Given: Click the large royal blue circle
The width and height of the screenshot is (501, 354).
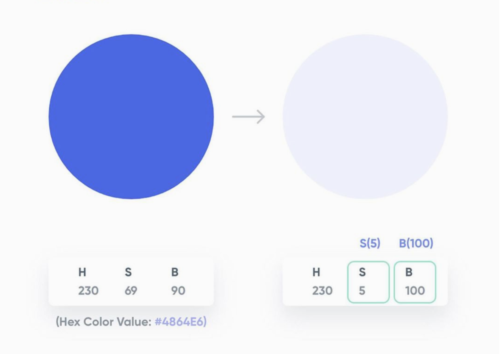Looking at the screenshot, I should pyautogui.click(x=131, y=117).
